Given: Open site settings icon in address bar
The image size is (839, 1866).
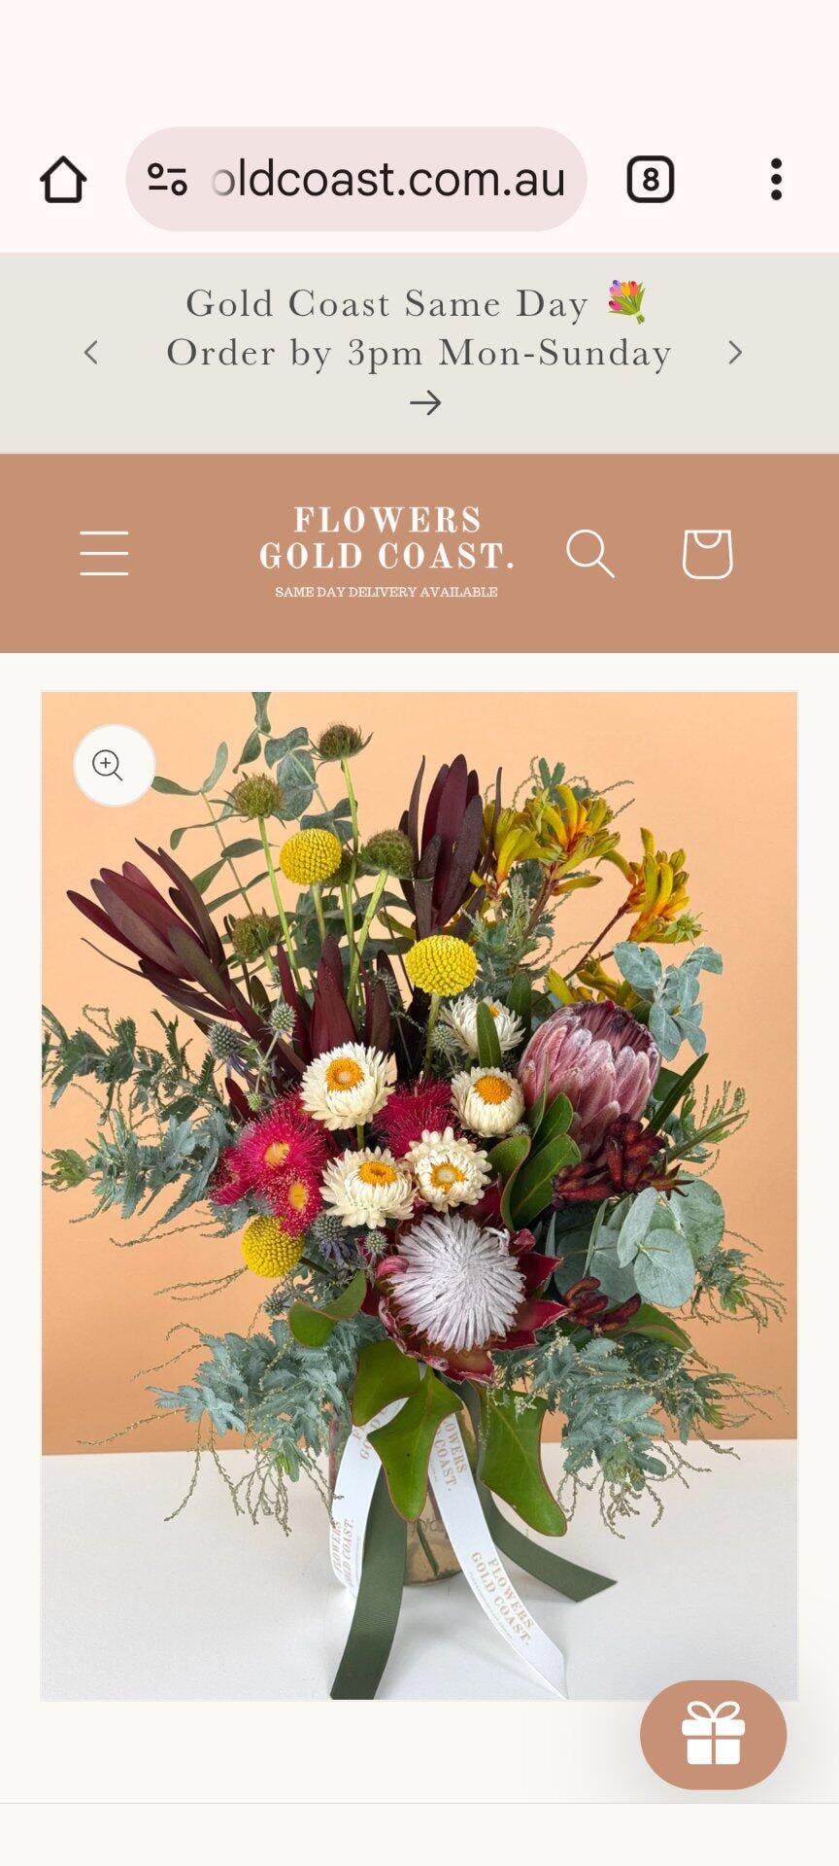Looking at the screenshot, I should 167,179.
